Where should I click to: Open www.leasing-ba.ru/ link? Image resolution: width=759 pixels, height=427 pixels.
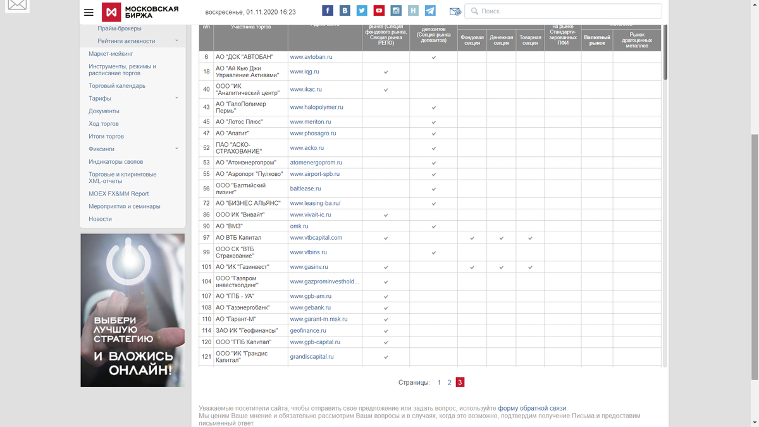316,203
